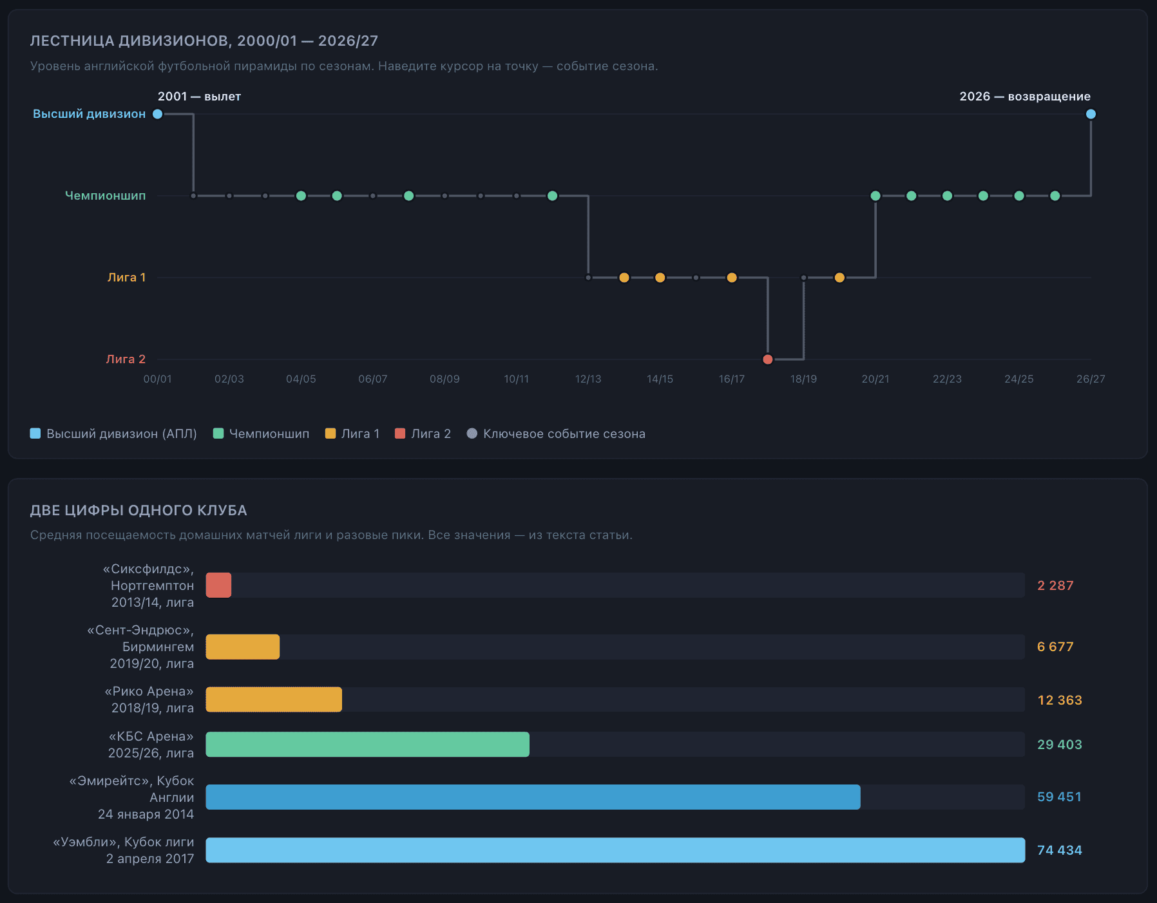Screen dimensions: 1157x903
Task: Click the «Высший дивизион» y-axis label
Action: (90, 114)
